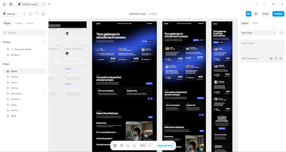286x152 pixels.
Task: Select the triangle Vector tool
Action: pos(43,14)
